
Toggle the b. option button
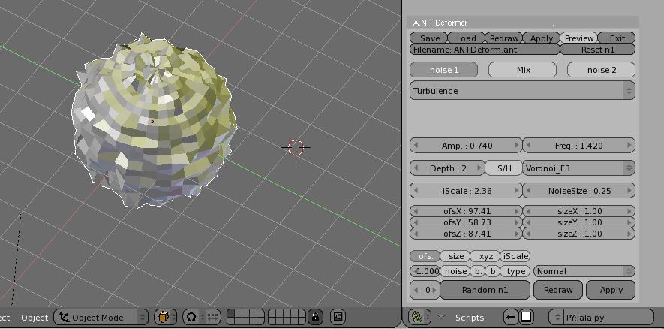pyautogui.click(x=478, y=271)
